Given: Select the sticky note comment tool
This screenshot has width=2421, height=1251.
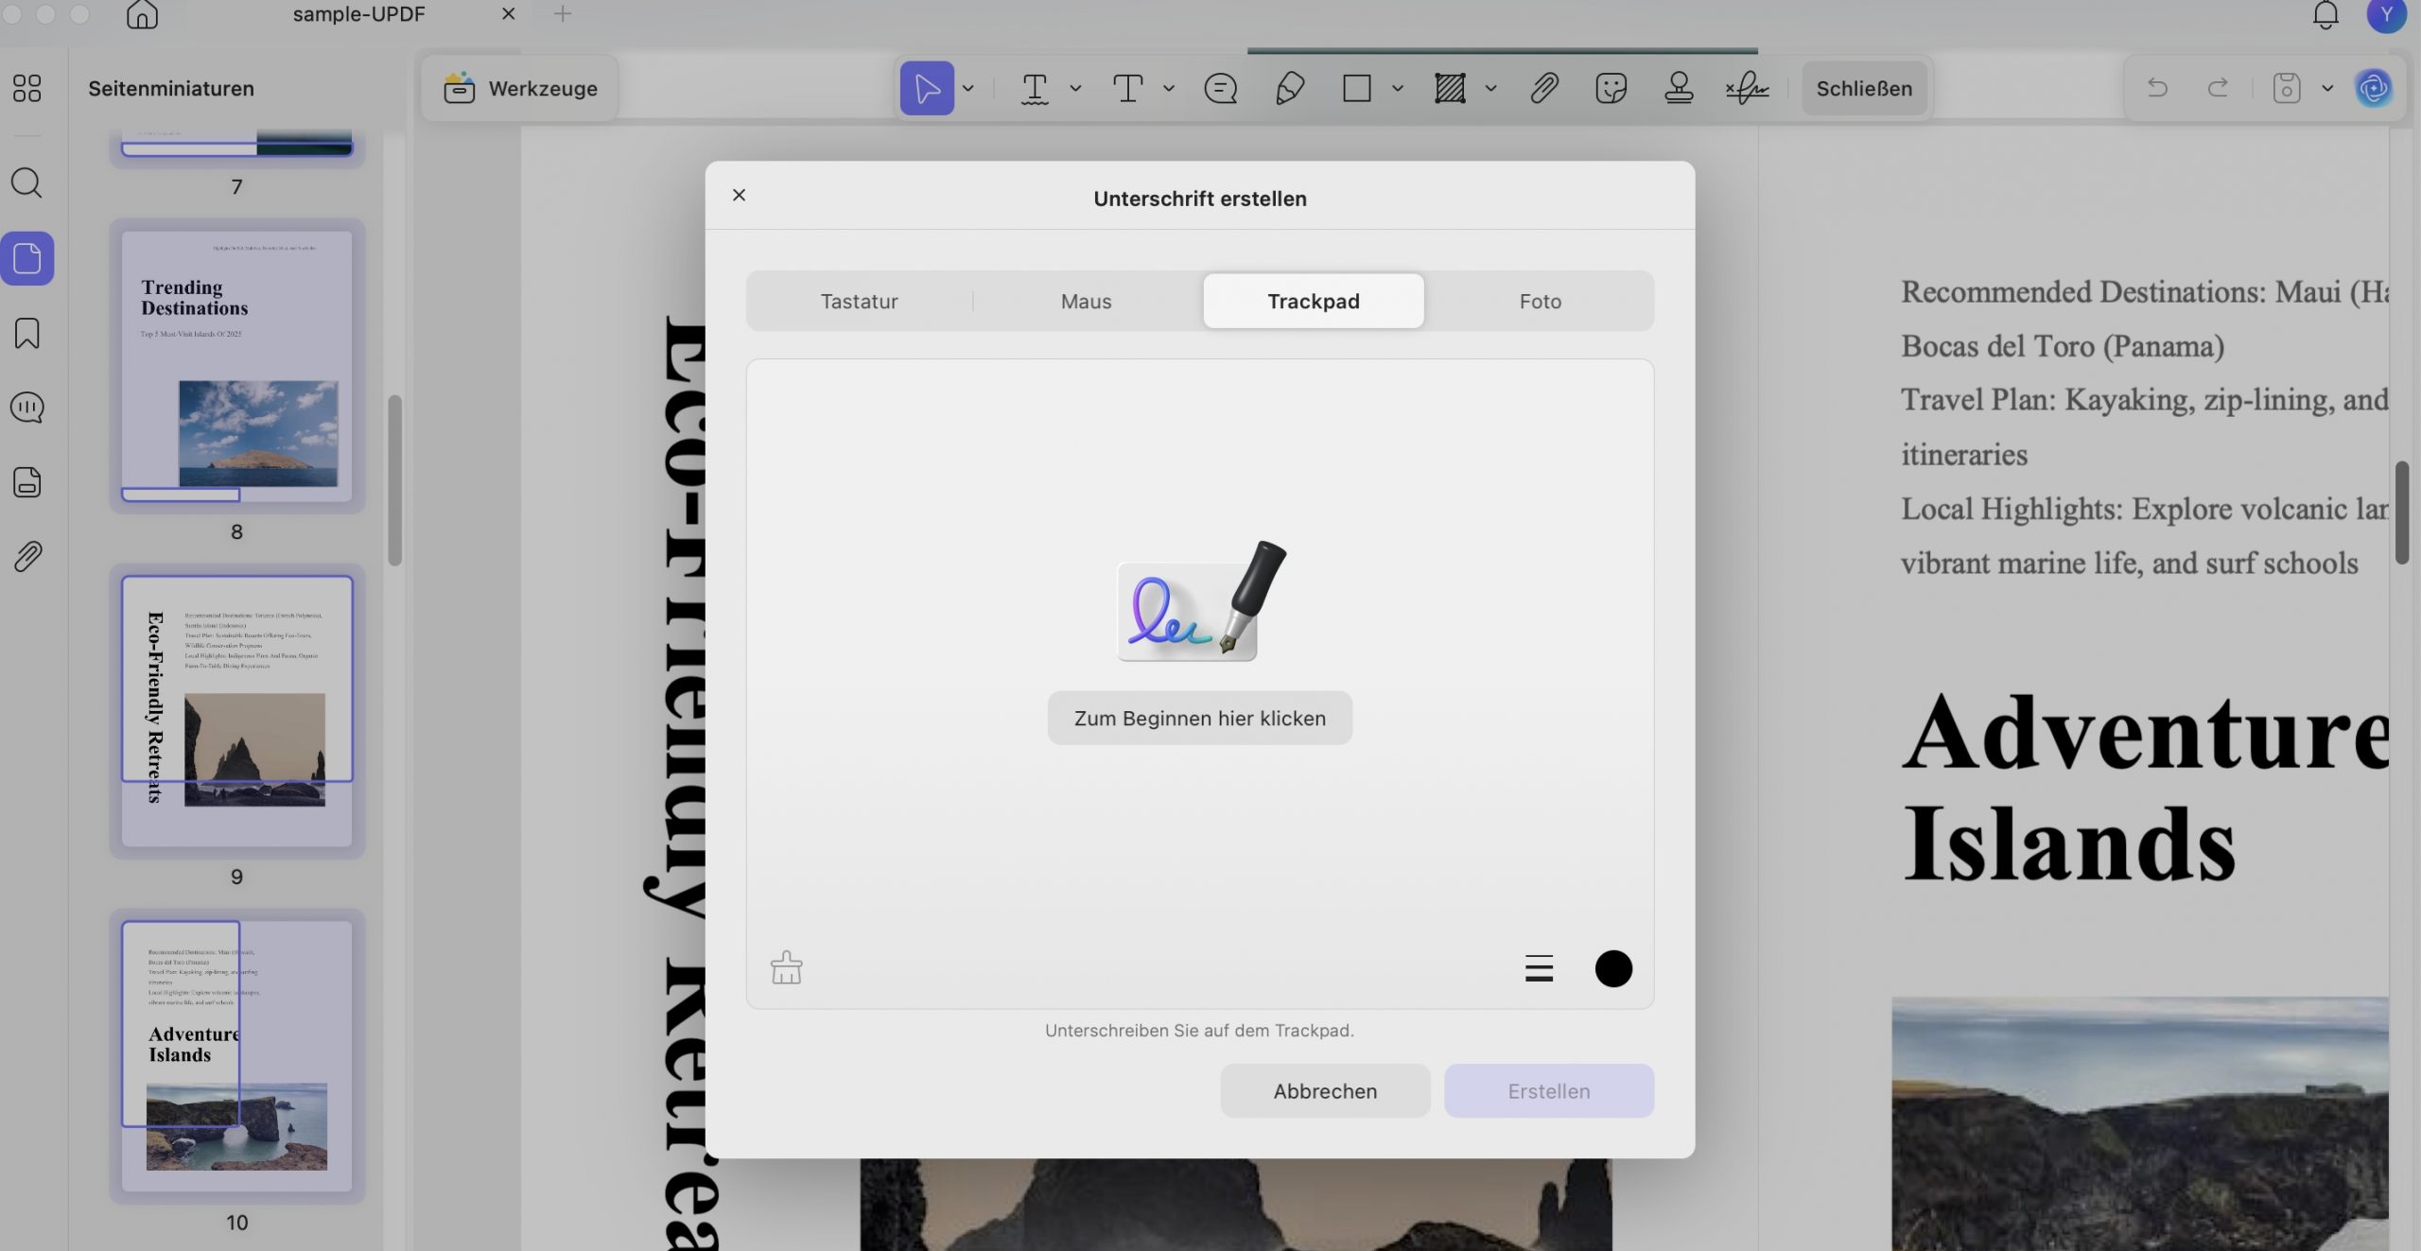Looking at the screenshot, I should pyautogui.click(x=1220, y=88).
